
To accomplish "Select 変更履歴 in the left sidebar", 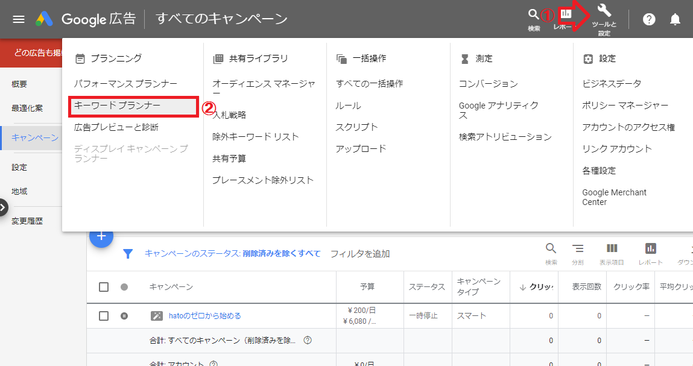I will coord(27,221).
